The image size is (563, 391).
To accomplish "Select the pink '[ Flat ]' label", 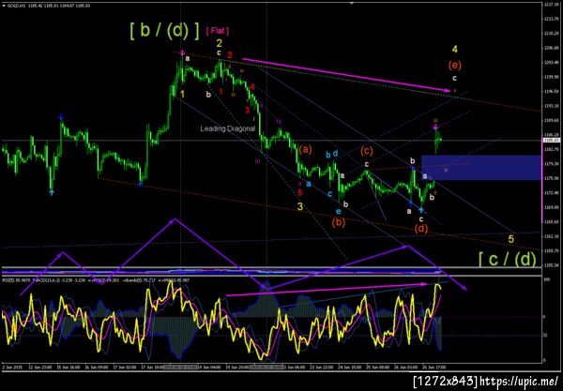I will (x=218, y=31).
